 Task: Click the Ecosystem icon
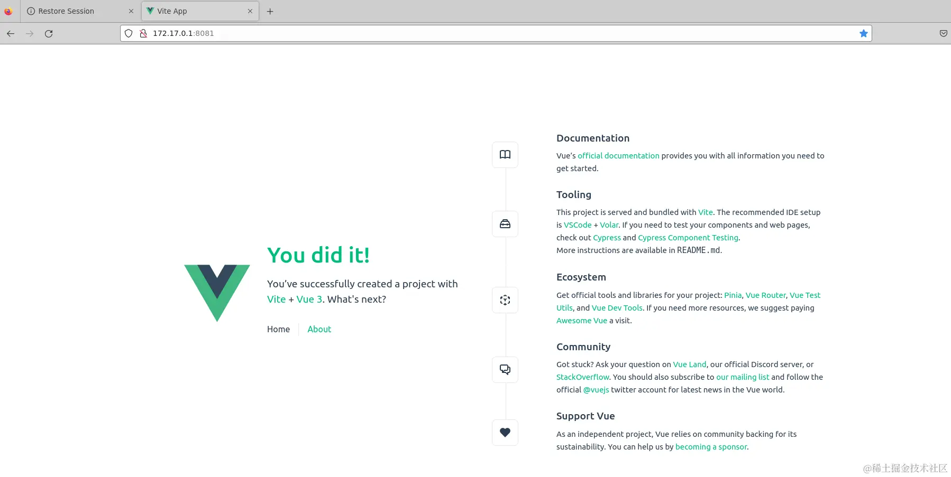(505, 300)
